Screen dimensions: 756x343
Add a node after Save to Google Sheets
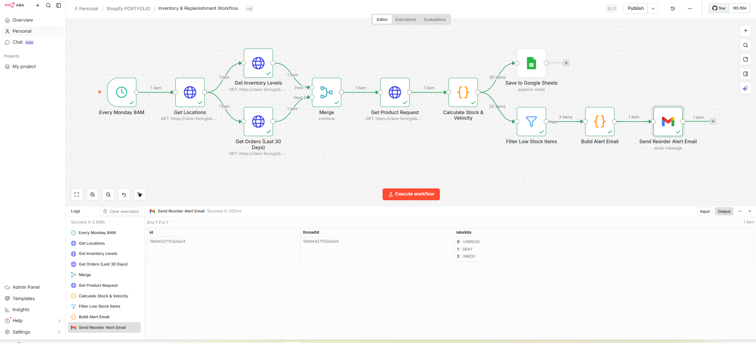click(x=566, y=63)
